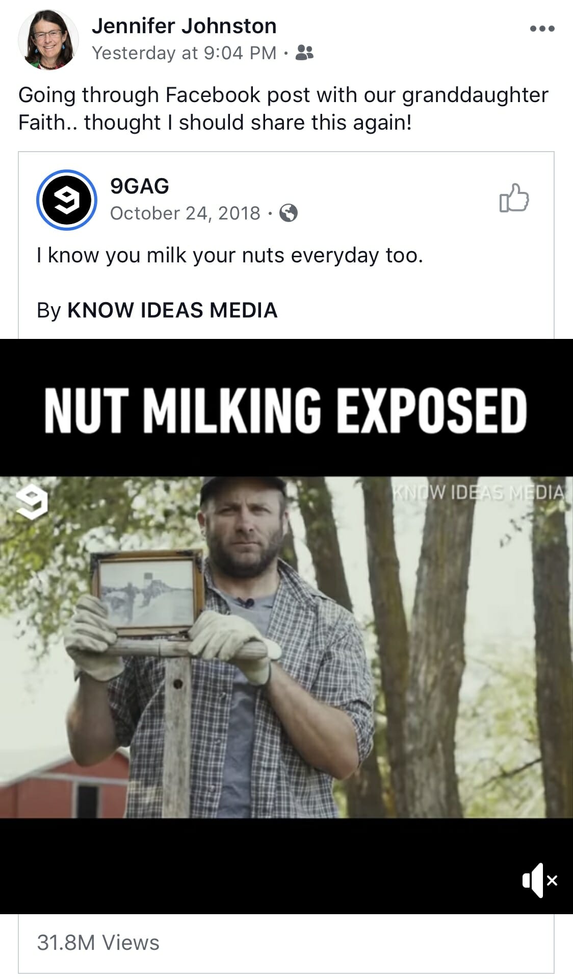Click the 9GAG page logo avatar
573x979 pixels.
pos(67,200)
